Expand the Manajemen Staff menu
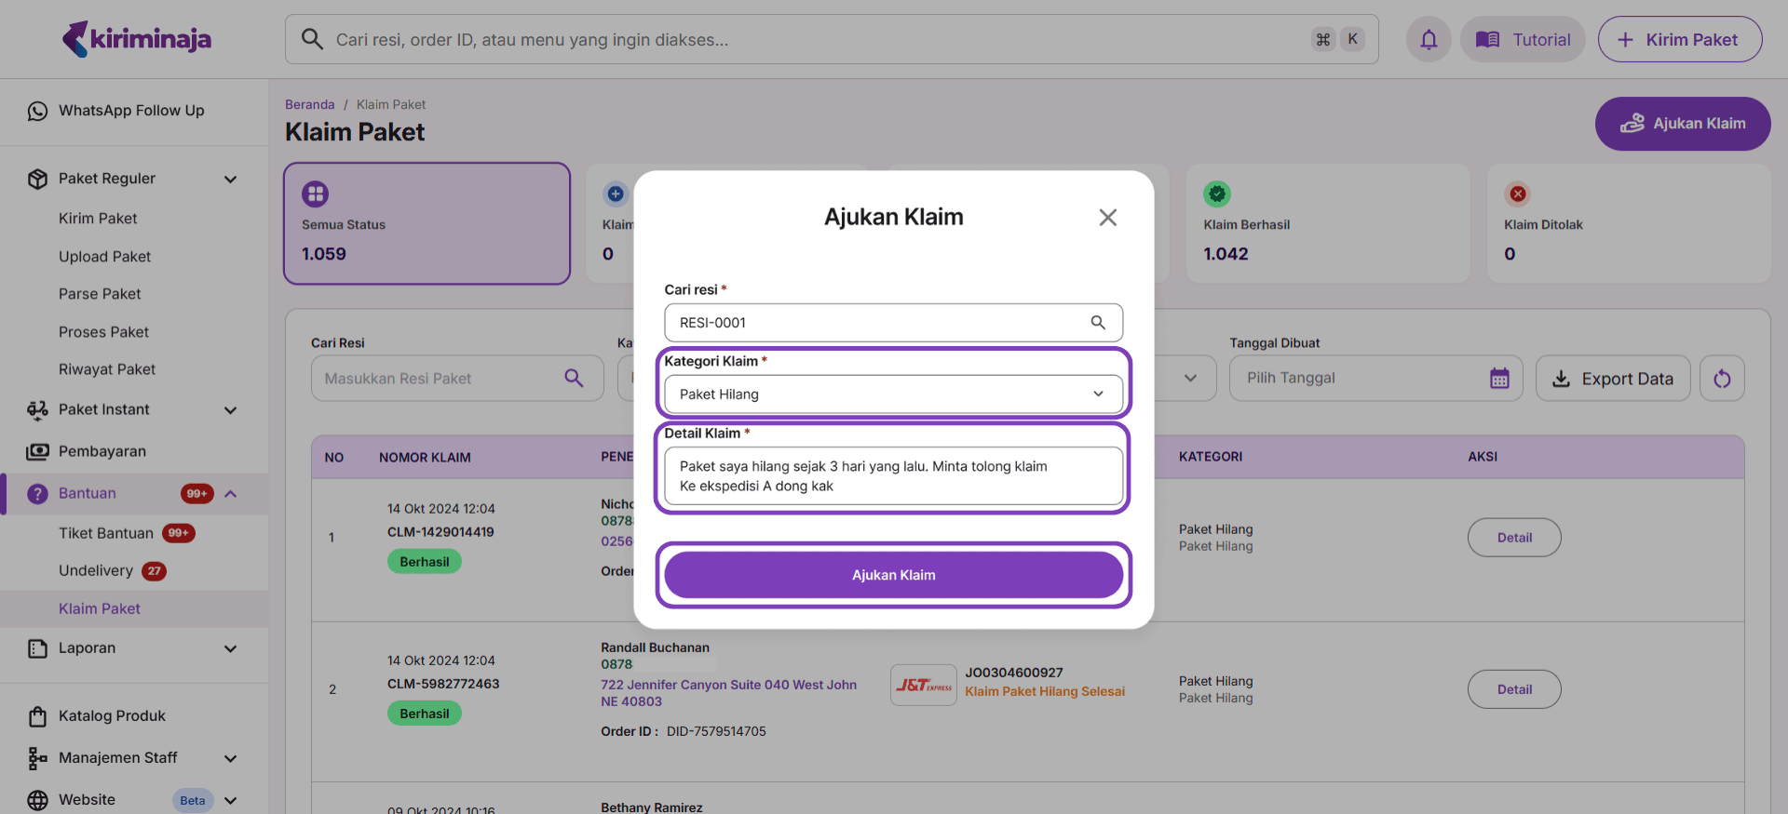Image resolution: width=1788 pixels, height=814 pixels. pos(230,758)
